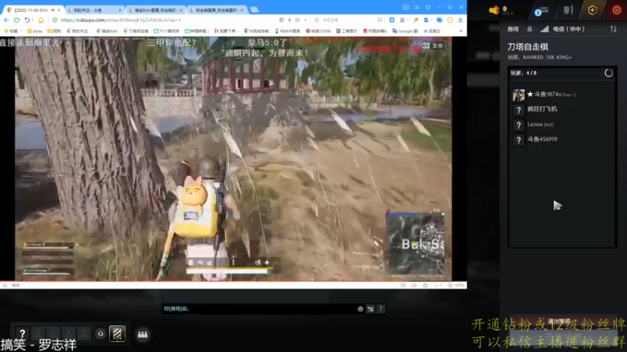Image resolution: width=627 pixels, height=352 pixels.
Task: Click the browser search input box
Action: coord(347,20)
